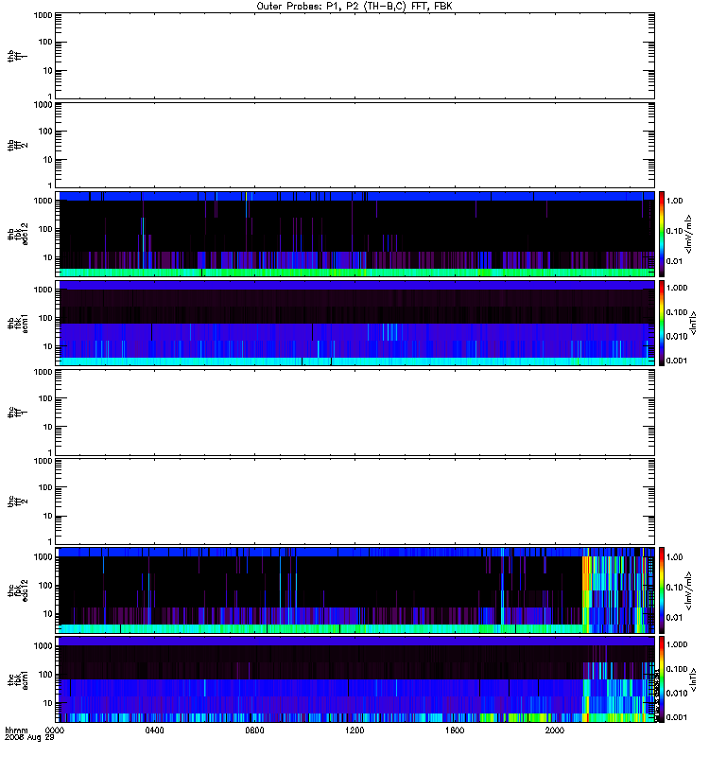Click the '<|nT|>' unit label beside thc scm1 color bar
Viewport: 709px width, 757px height.
click(x=693, y=679)
